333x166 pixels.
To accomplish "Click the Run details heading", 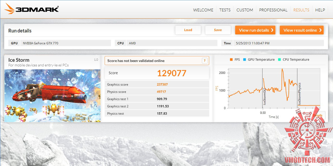I will pos(20,31).
